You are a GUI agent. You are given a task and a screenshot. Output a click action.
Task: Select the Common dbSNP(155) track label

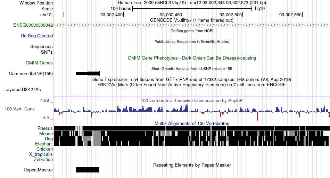tap(31, 74)
